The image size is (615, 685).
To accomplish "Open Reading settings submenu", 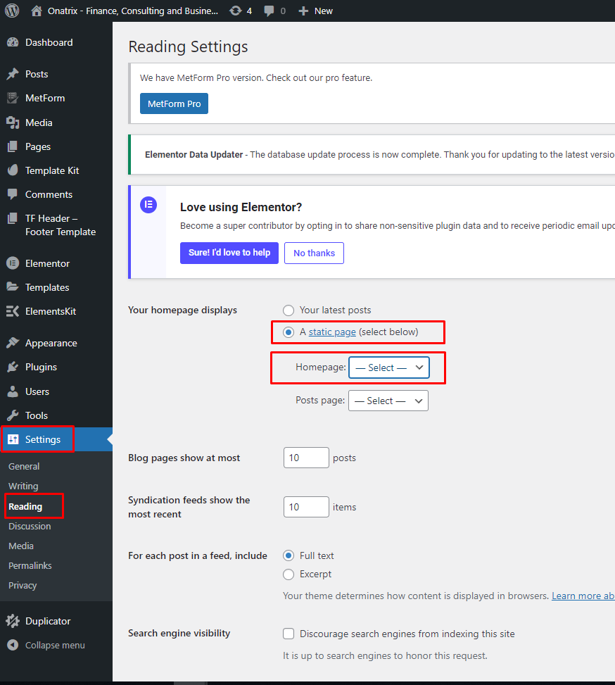I will click(25, 506).
